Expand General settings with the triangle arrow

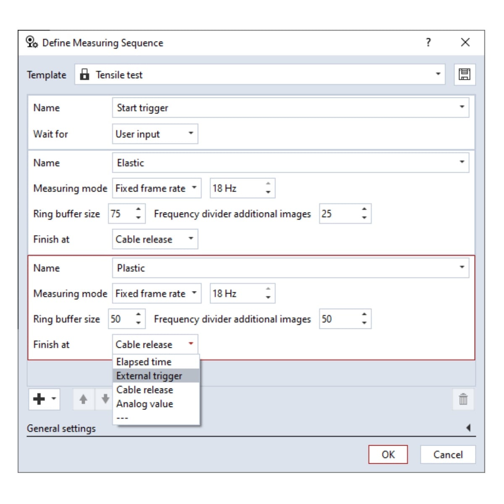click(x=468, y=428)
